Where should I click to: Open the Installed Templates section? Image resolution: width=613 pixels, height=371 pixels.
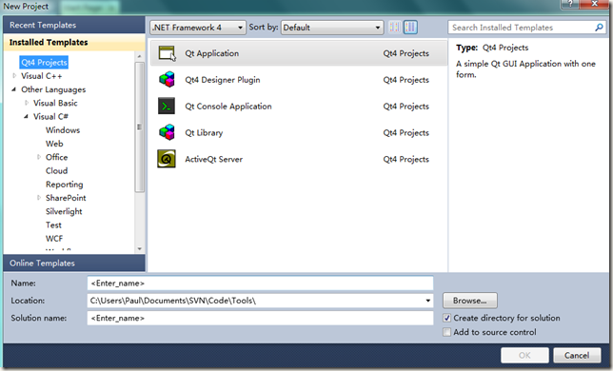click(x=74, y=42)
